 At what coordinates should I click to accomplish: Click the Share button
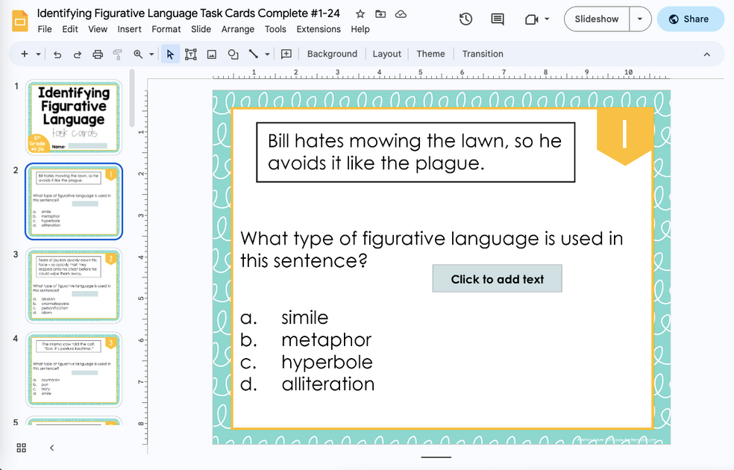pyautogui.click(x=690, y=19)
